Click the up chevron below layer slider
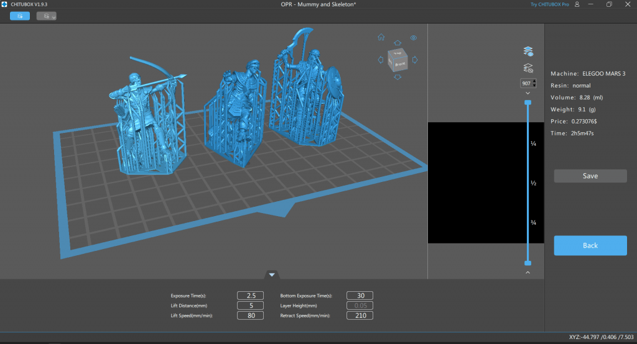This screenshot has width=637, height=344. 528,272
